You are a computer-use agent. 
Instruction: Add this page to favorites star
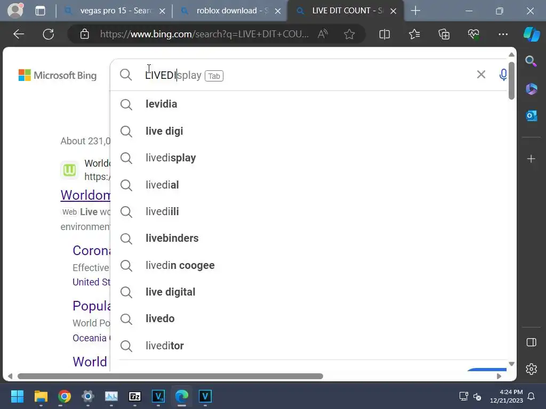click(x=349, y=34)
